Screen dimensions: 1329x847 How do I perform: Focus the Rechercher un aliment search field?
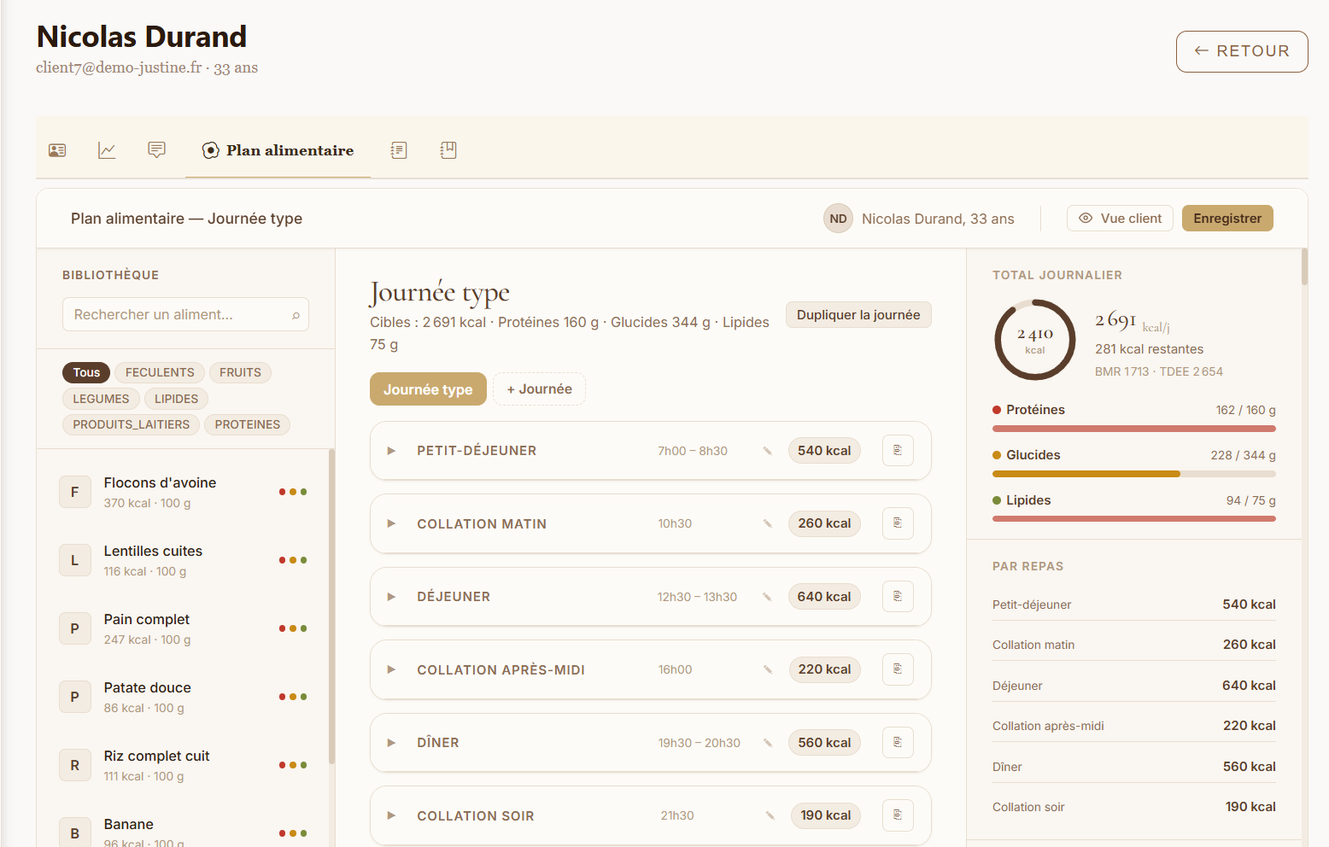click(x=185, y=314)
